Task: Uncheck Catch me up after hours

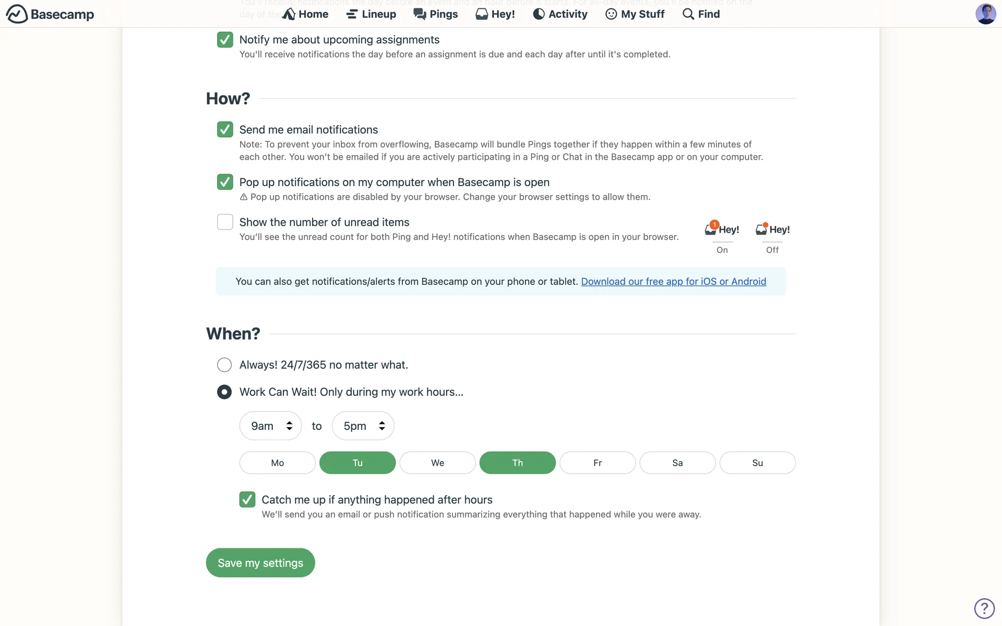Action: 247,499
